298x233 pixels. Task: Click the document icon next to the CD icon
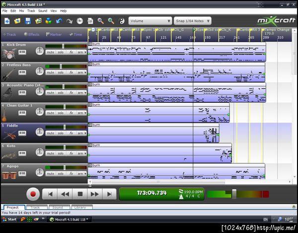(90, 21)
